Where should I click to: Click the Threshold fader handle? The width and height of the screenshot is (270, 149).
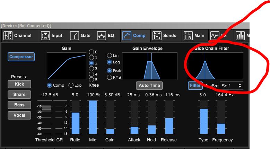[x=46, y=108]
